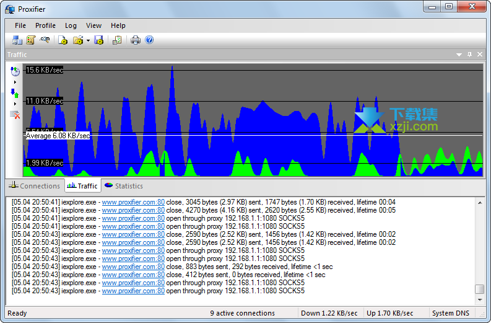Switch to the Connections tab
Viewport: 491px width, 323px height.
pos(35,186)
